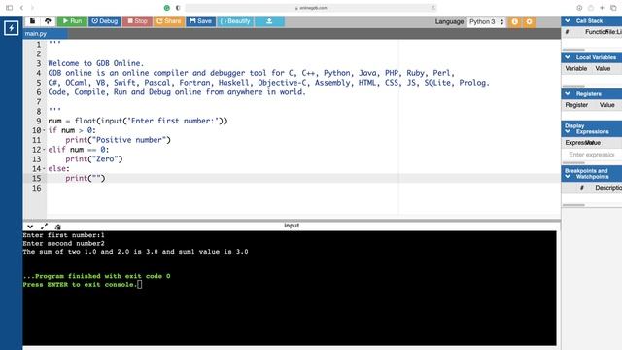Expand the console to fullscreen with arrows icon
622x350 pixels.
44,227
